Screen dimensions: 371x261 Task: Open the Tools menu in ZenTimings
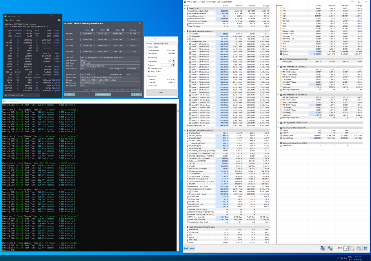tap(12, 20)
